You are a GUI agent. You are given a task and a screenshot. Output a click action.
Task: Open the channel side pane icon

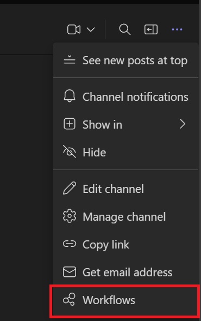tap(151, 29)
